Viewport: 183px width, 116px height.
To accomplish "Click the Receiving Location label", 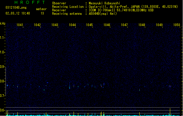I will 68,7.
